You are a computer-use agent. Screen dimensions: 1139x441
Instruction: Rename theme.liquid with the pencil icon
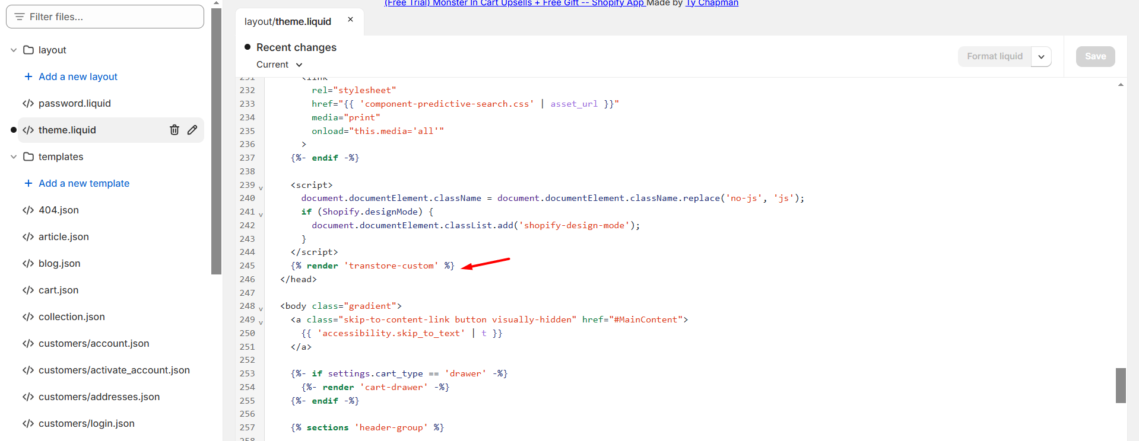[192, 130]
